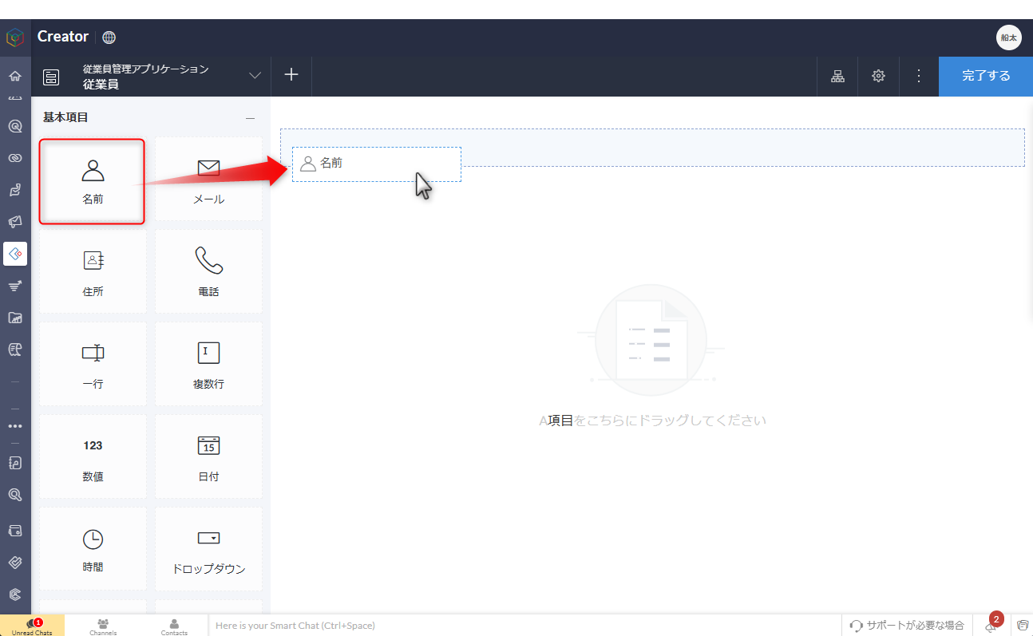Switch to the Channels tab

click(x=103, y=626)
